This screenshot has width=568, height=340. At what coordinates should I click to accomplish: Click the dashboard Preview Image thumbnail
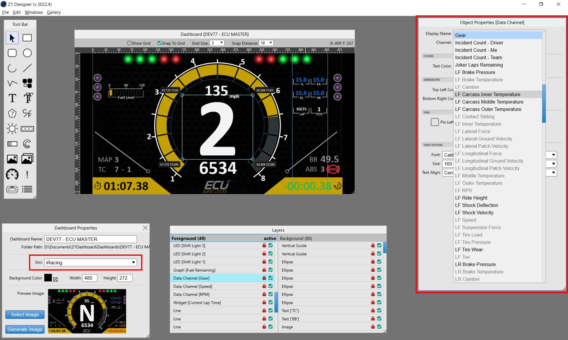(x=87, y=311)
